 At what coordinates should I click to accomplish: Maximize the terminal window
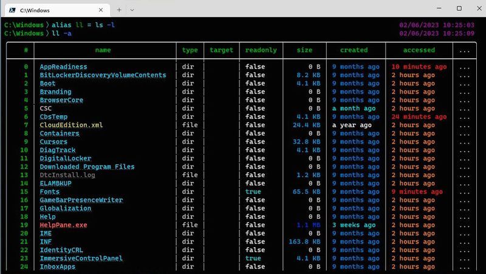pos(459,8)
